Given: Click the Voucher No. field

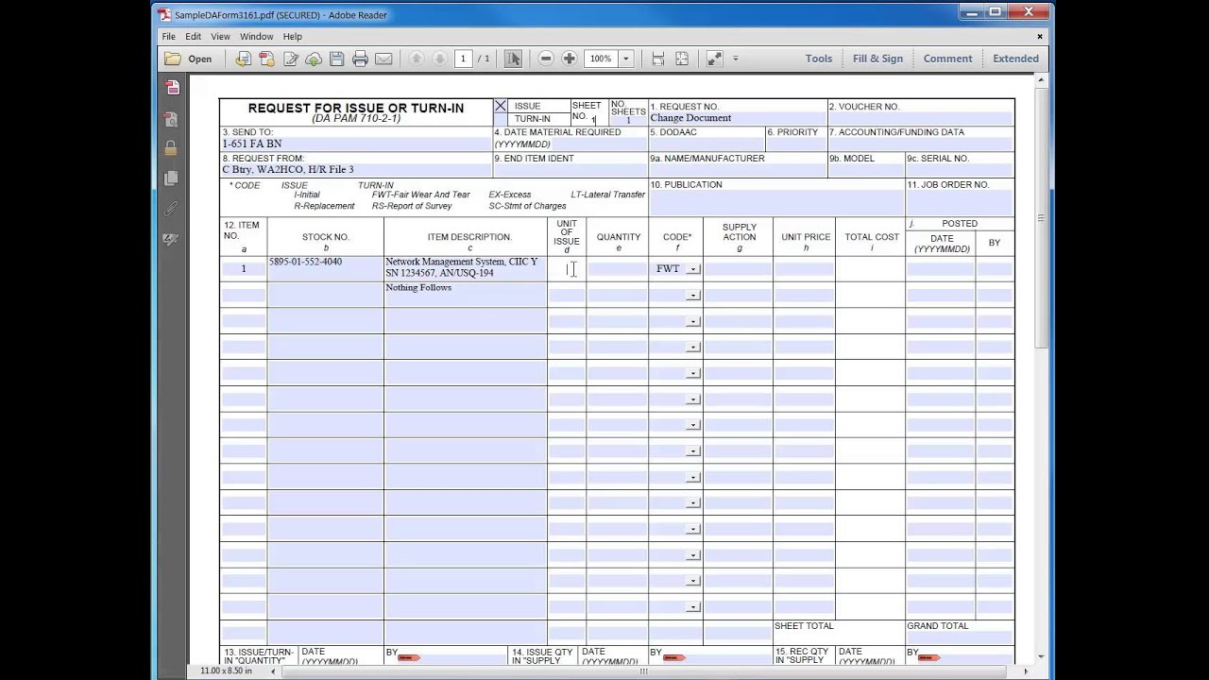Looking at the screenshot, I should [921, 118].
